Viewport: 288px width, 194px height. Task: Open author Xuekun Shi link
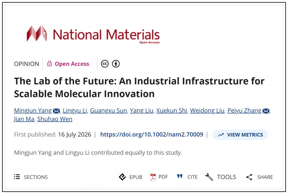(x=172, y=111)
